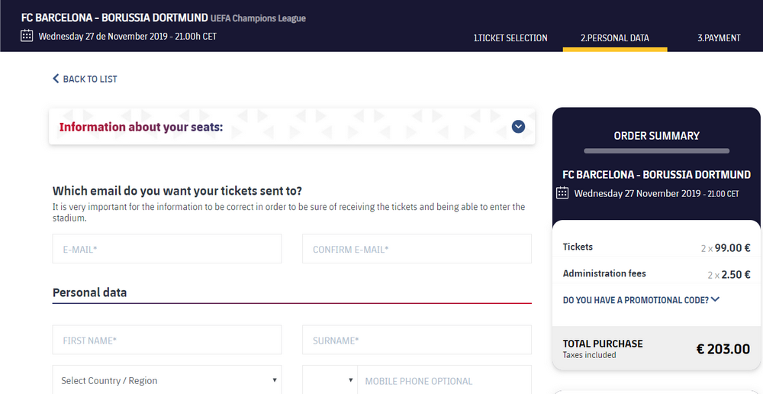Focus the E-mail input field
Screen dimensions: 763x394
[167, 249]
